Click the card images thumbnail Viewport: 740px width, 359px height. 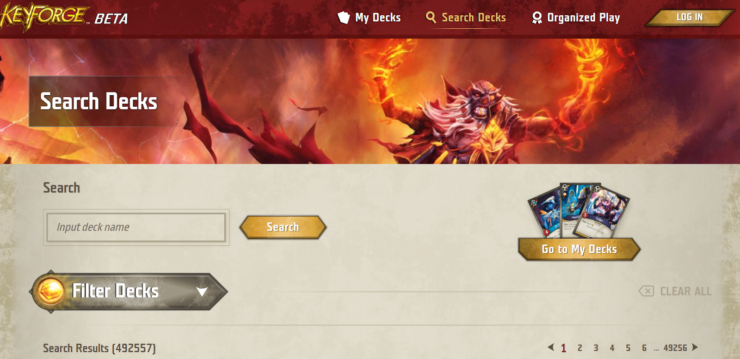(x=579, y=210)
